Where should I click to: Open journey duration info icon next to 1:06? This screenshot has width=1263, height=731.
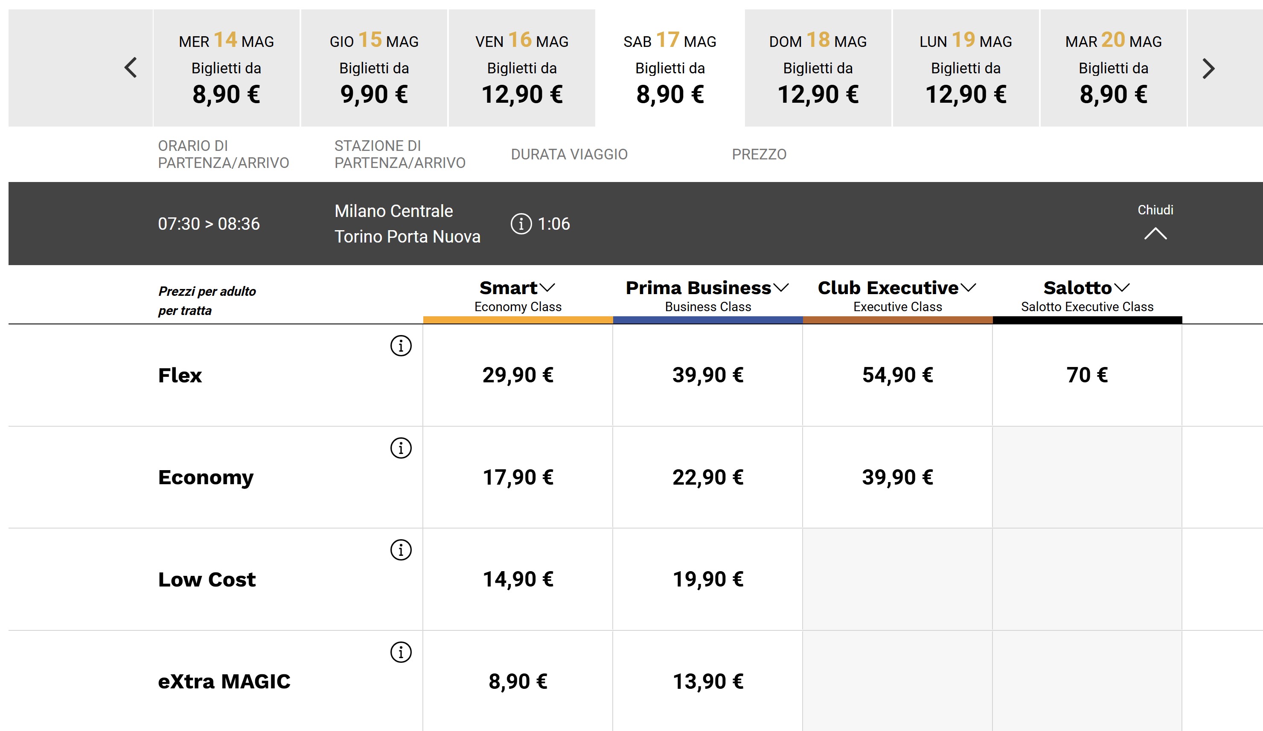pyautogui.click(x=521, y=224)
